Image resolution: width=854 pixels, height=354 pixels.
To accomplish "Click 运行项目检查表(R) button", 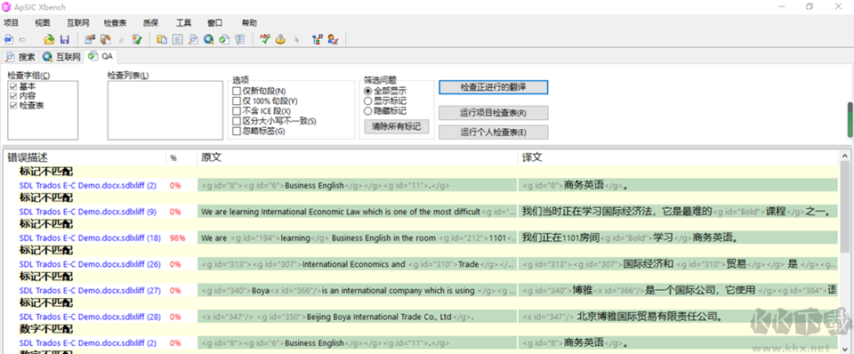I will 494,113.
